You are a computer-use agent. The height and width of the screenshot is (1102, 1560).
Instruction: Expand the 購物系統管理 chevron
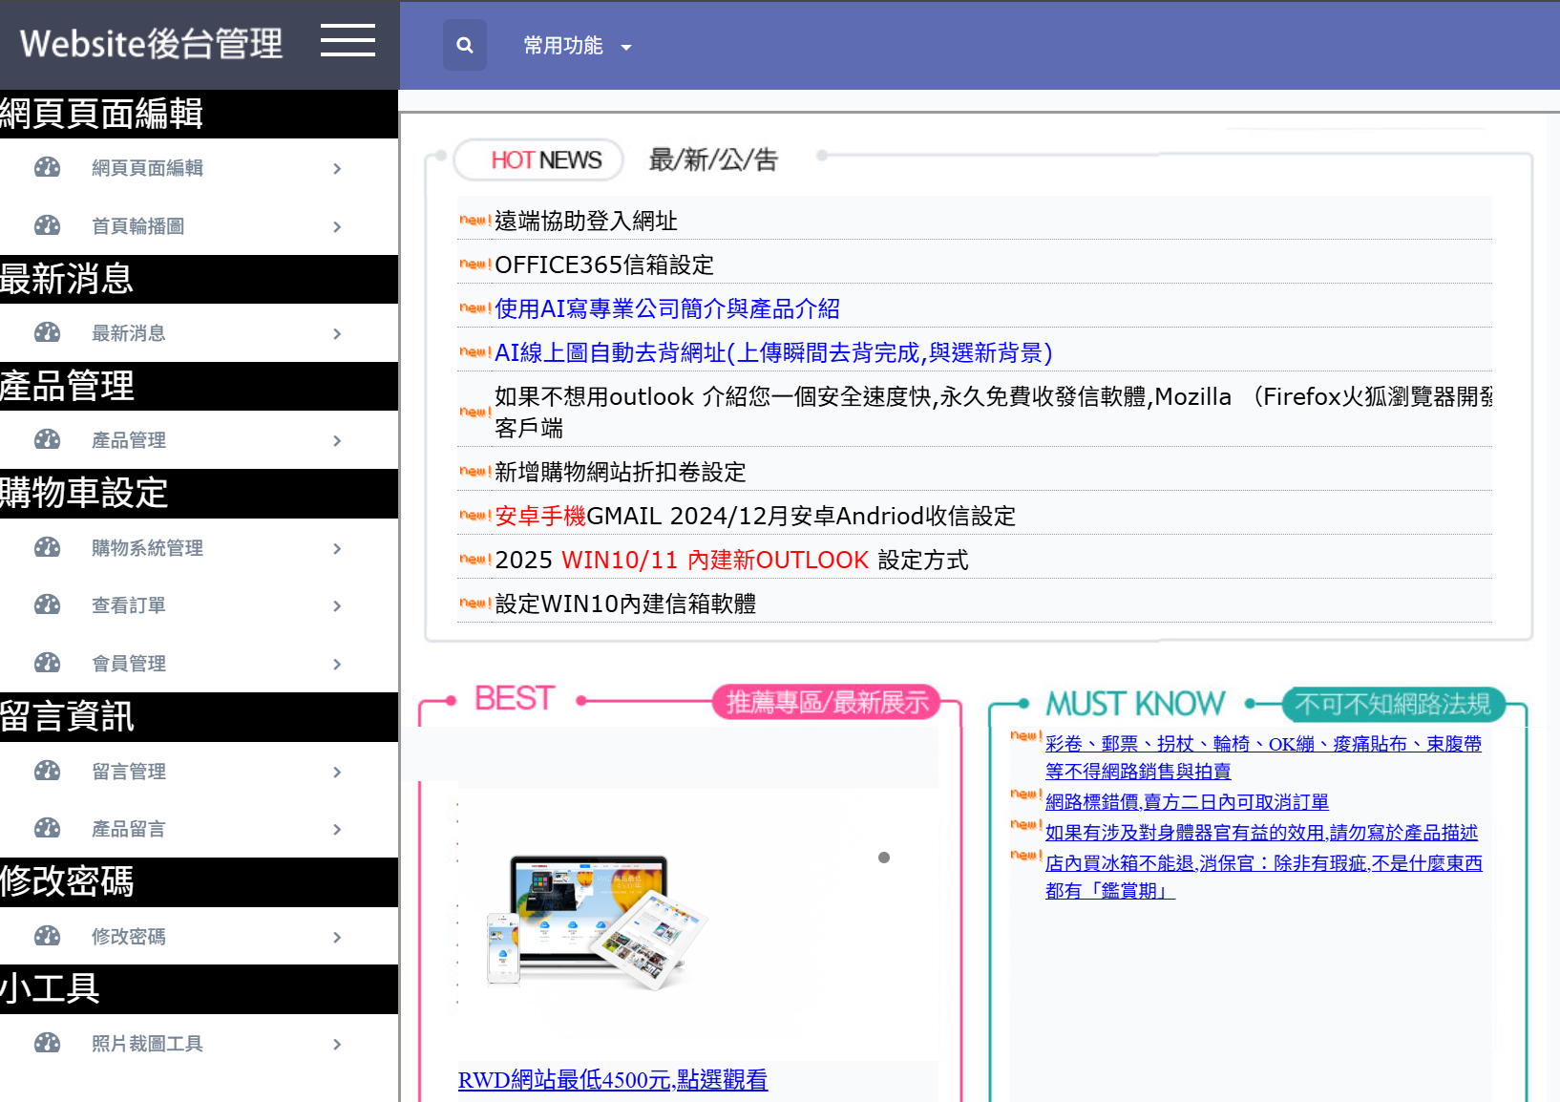pos(337,549)
